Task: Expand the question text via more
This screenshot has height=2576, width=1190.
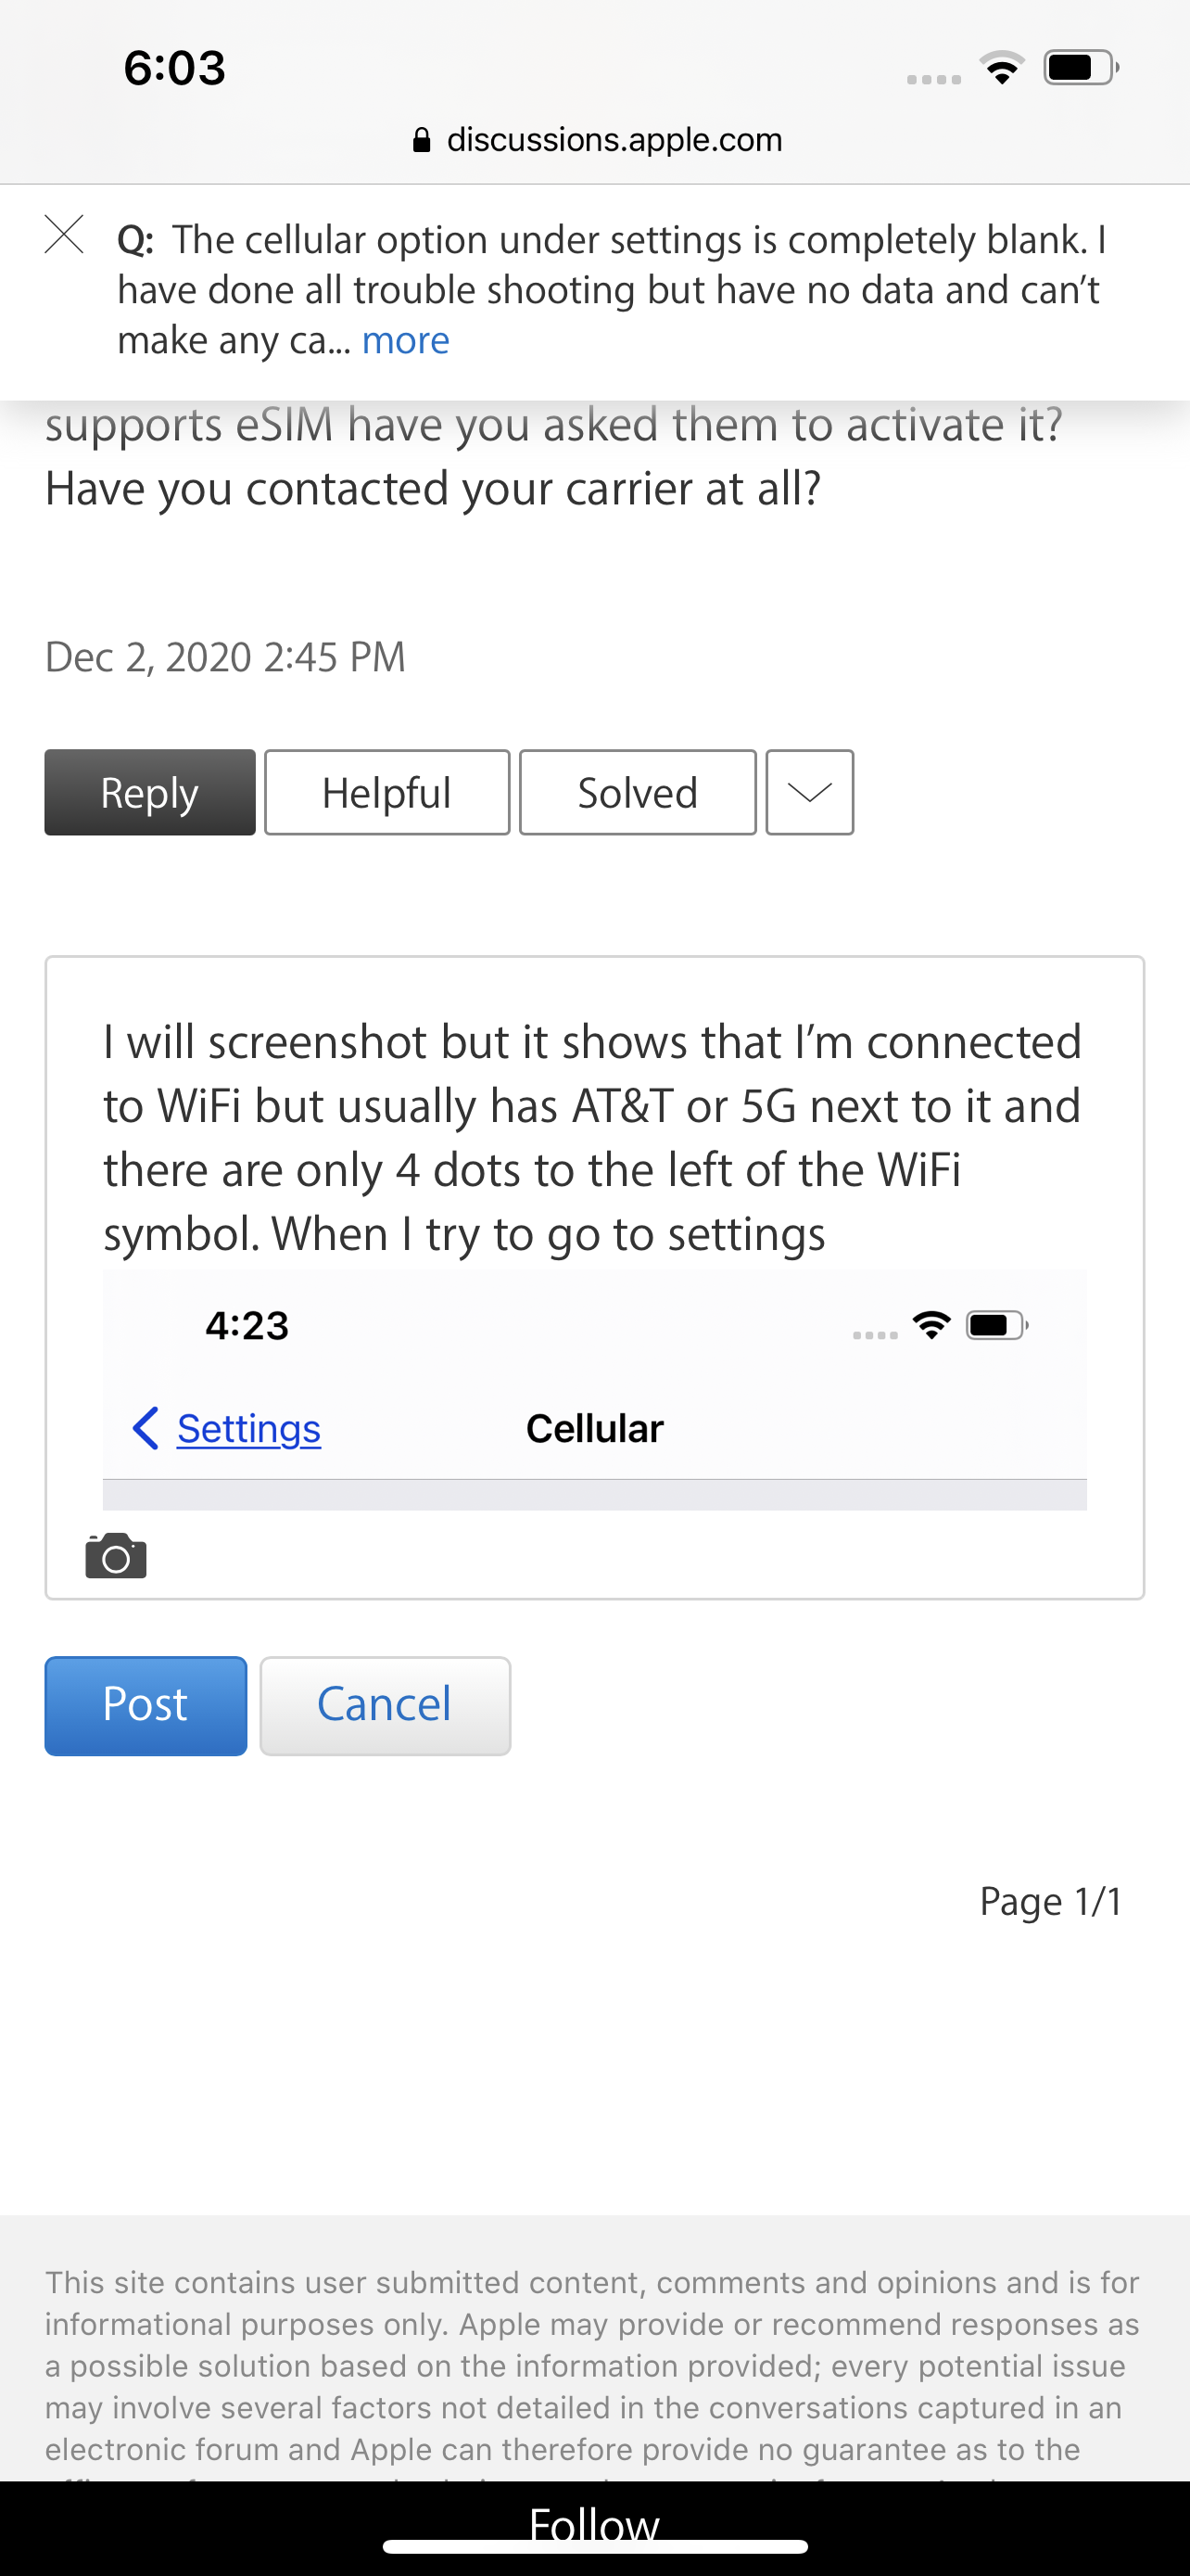Action: point(406,341)
